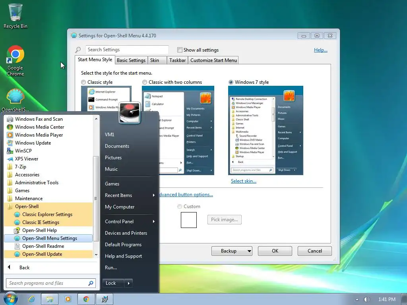
Task: Click the Classic Explorer Settings shell icon
Action: click(x=17, y=214)
